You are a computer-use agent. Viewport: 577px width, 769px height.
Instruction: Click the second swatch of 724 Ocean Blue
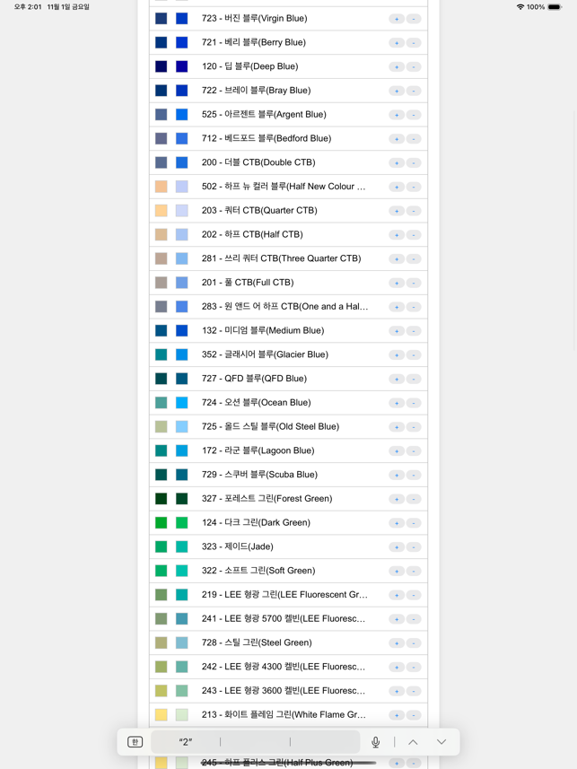point(181,403)
